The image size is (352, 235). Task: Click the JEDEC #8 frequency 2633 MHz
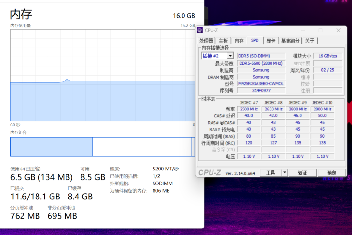273,109
